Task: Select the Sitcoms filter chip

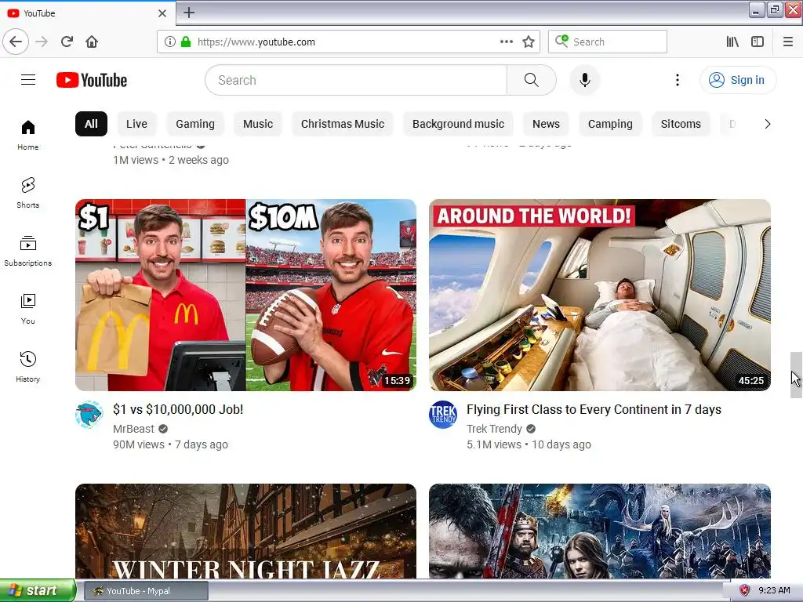Action: [x=681, y=124]
